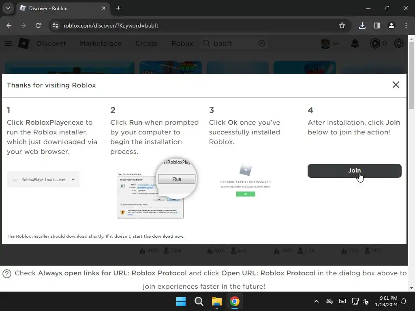The image size is (415, 311).
Task: Click the network tray icon
Action: 355,301
